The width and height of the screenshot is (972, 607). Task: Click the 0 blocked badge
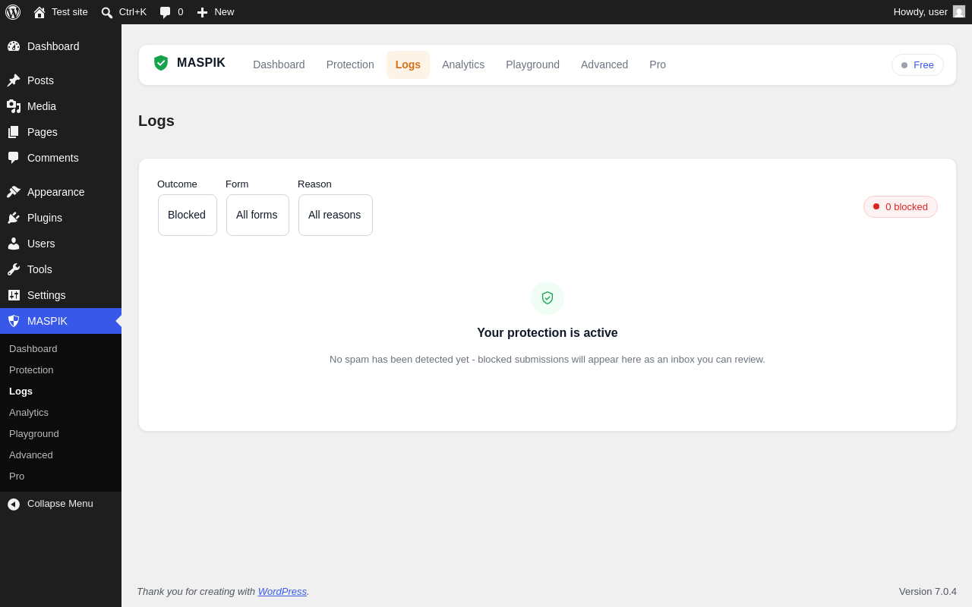tap(901, 206)
